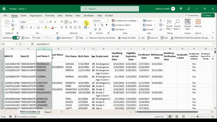Select cell with RODRIGUEZ
Screen dimensions: 217x122
pyautogui.click(x=44, y=64)
